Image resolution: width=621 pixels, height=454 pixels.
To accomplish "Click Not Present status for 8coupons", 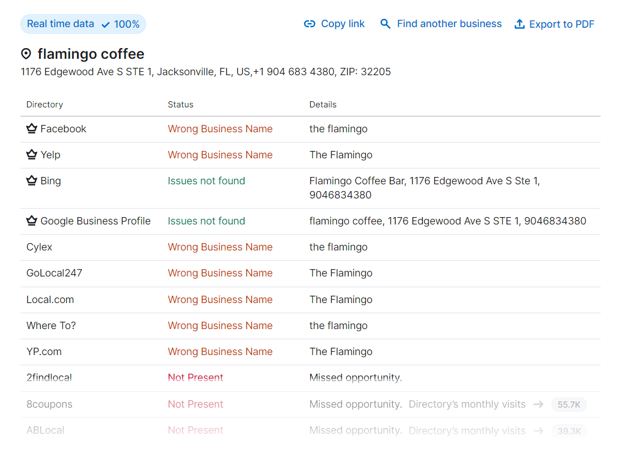I will pyautogui.click(x=196, y=404).
